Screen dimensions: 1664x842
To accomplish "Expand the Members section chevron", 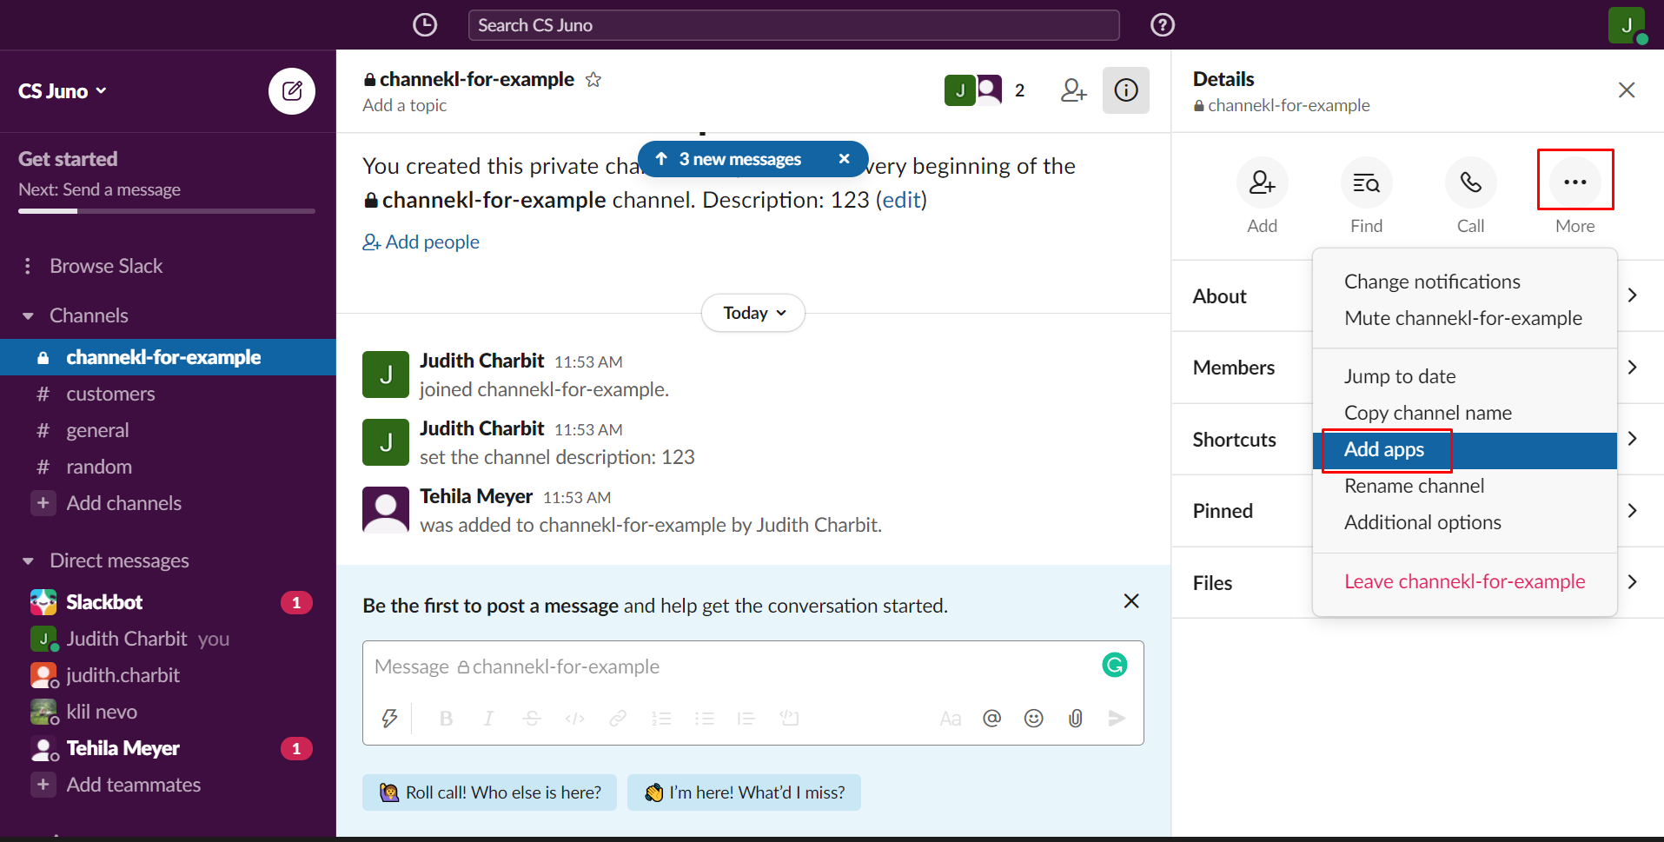I will (x=1632, y=368).
